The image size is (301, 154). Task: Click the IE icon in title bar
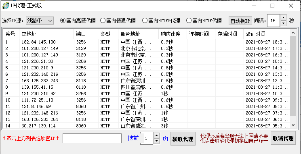click(x=6, y=6)
